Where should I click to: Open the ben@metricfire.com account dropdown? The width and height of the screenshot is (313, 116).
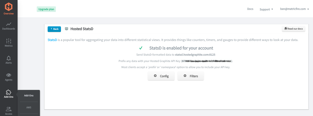point(294,9)
